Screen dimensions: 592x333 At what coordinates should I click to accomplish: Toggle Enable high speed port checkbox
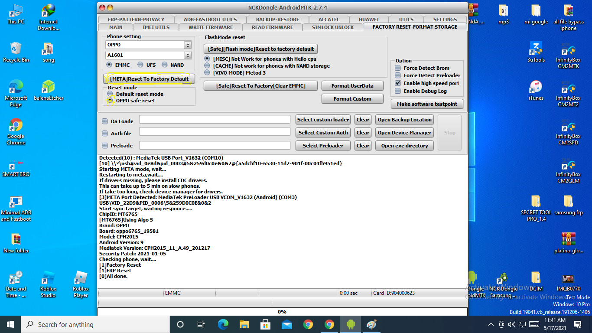coord(398,83)
